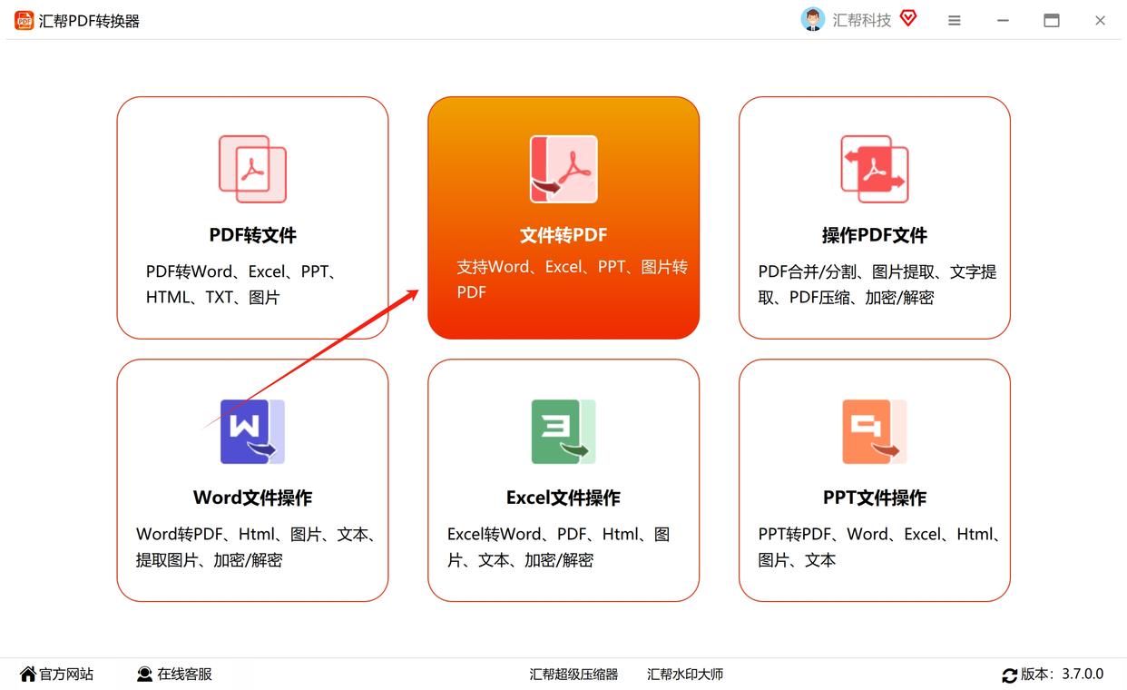Open 汇帮超级压缩器
Image resolution: width=1127 pixels, height=690 pixels.
tap(573, 675)
